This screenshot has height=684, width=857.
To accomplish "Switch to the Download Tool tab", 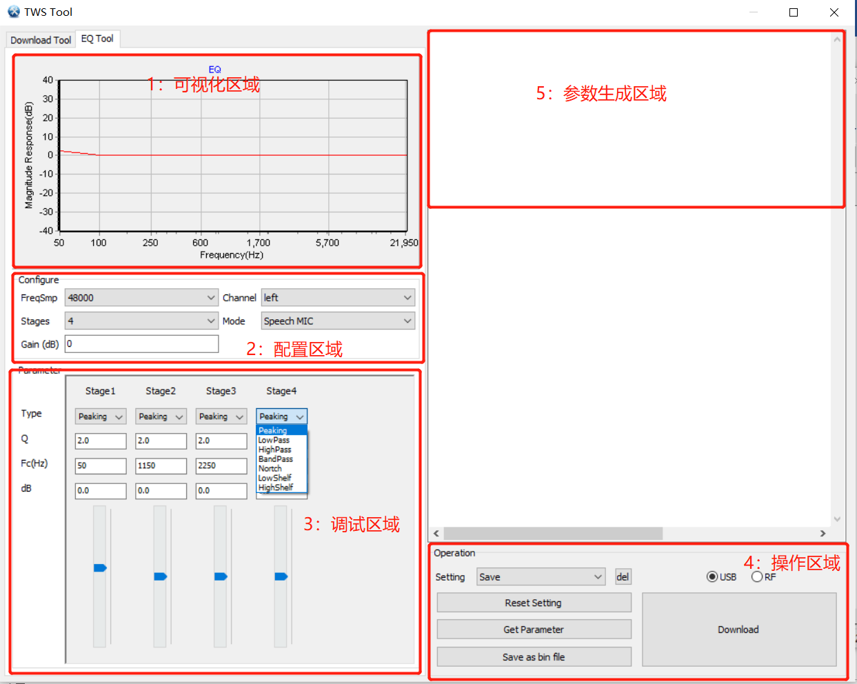I will [41, 40].
